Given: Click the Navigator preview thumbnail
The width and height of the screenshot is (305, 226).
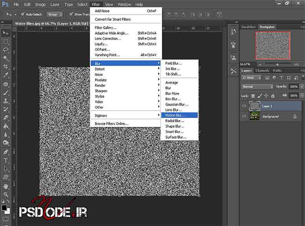Looking at the screenshot, I should [273, 45].
